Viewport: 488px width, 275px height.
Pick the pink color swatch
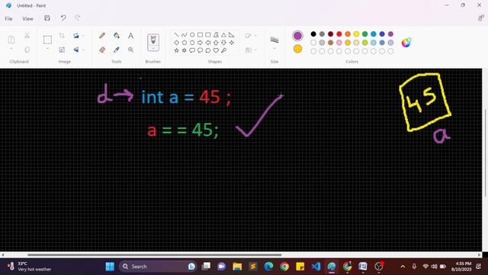[339, 43]
